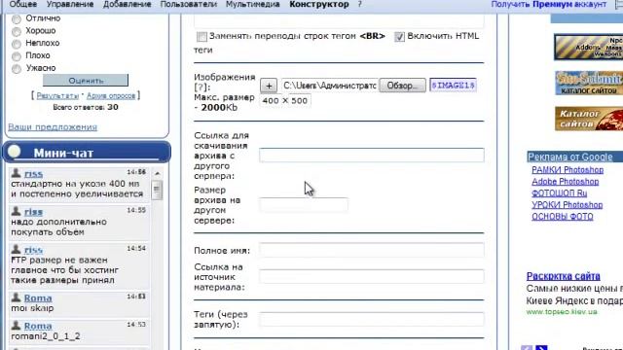The height and width of the screenshot is (350, 623).
Task: Click the Полное имя input field
Action: [372, 250]
